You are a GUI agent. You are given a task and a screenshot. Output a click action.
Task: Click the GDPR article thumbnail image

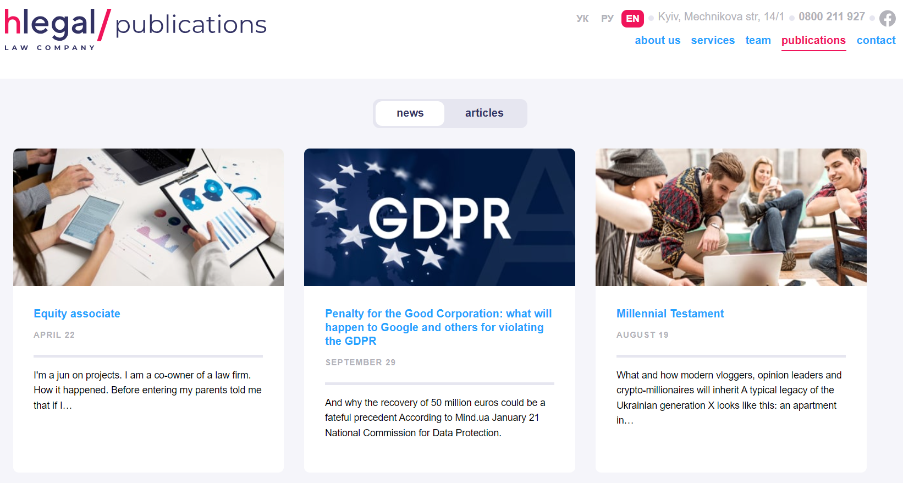[x=439, y=217]
